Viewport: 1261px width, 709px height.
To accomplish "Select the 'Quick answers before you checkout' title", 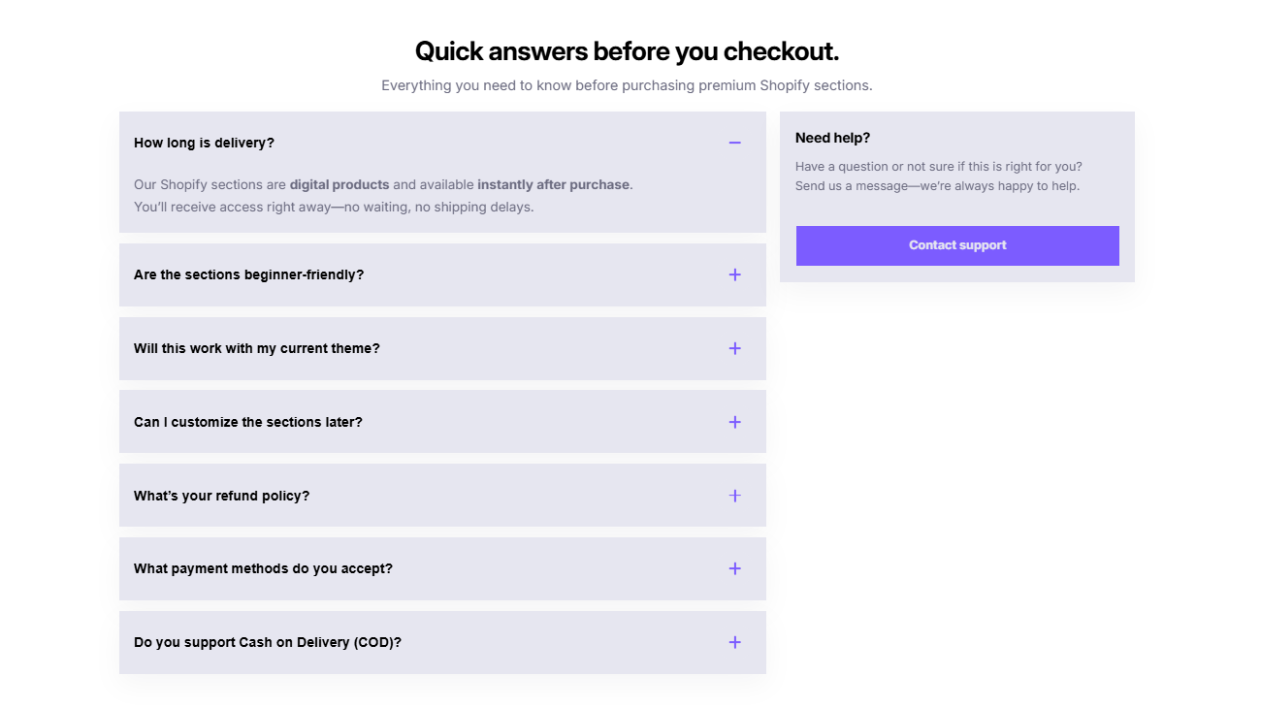I will click(627, 50).
